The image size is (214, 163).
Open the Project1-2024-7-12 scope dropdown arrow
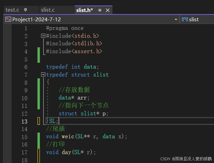176,20
